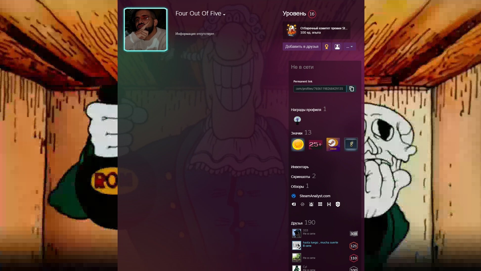Open the Друзья 190 friends list
Viewport: 481px width, 271px height.
click(303, 223)
